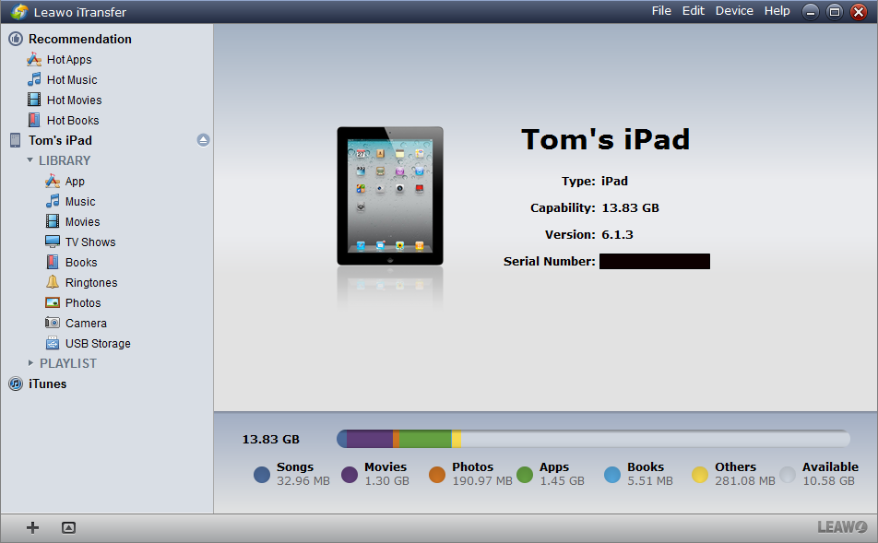Click the Recommendation thumbs-up icon
The width and height of the screenshot is (878, 543).
point(16,39)
